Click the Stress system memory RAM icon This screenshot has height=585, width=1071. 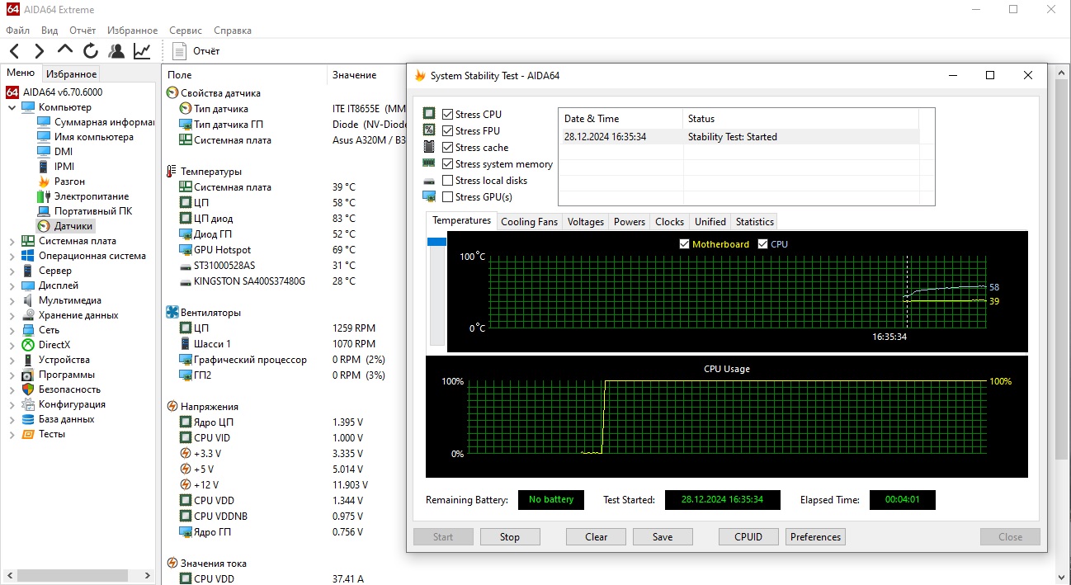click(429, 163)
